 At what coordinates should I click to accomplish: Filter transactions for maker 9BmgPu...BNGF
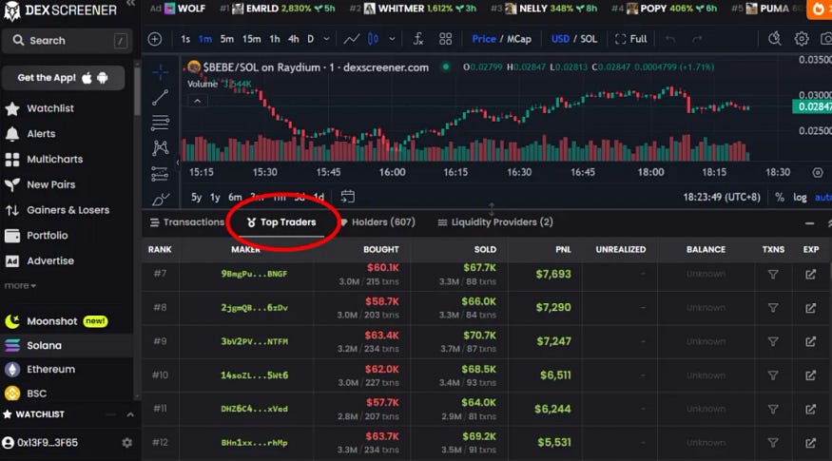click(773, 275)
